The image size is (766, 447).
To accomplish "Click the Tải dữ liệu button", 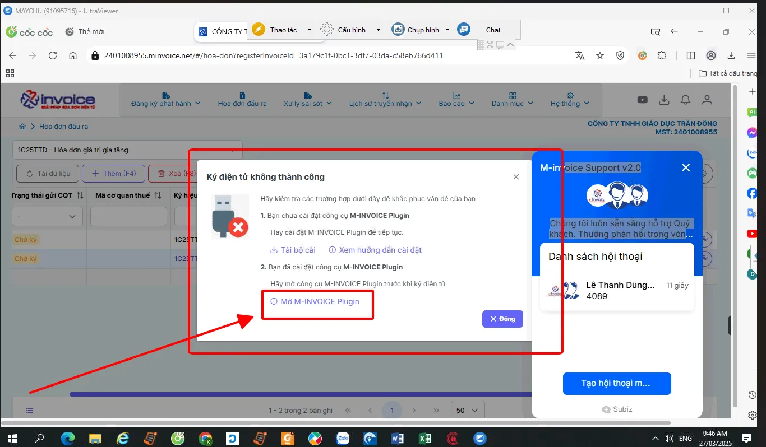I will [x=47, y=174].
